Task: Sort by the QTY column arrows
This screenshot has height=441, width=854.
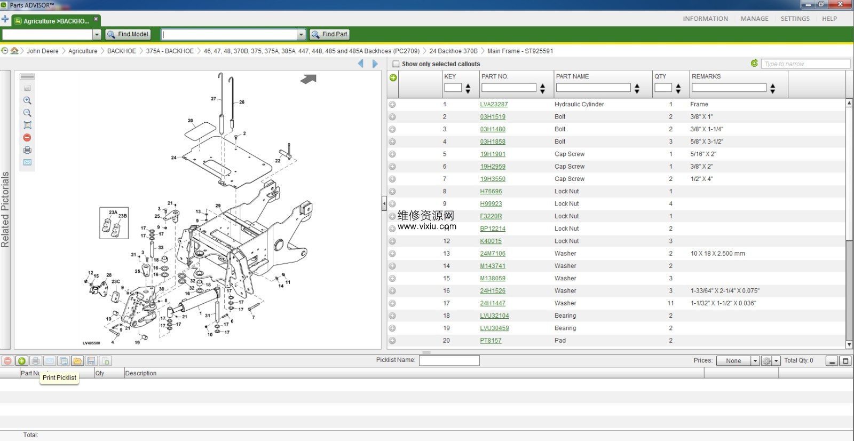Action: click(678, 89)
